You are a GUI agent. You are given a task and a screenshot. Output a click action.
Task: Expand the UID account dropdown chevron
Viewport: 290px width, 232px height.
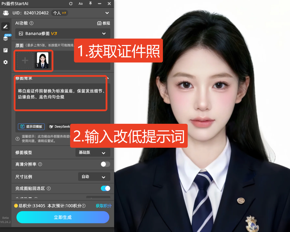107,13
